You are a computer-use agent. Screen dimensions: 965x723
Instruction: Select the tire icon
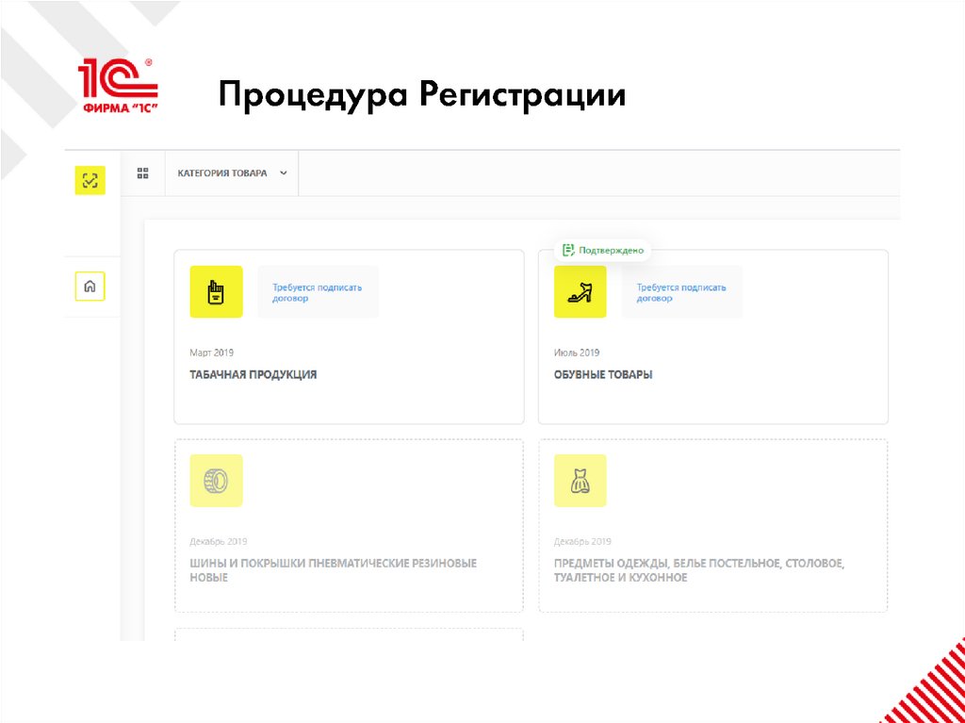click(x=216, y=481)
